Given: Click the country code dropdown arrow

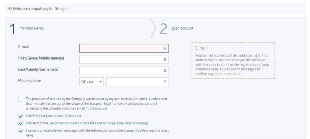Looking at the screenshot, I should click(101, 82).
